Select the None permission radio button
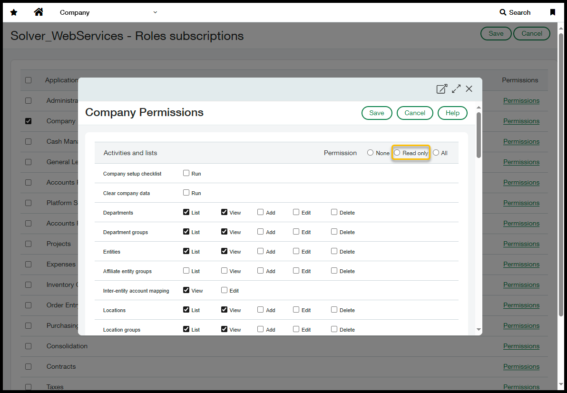567x393 pixels. [370, 153]
